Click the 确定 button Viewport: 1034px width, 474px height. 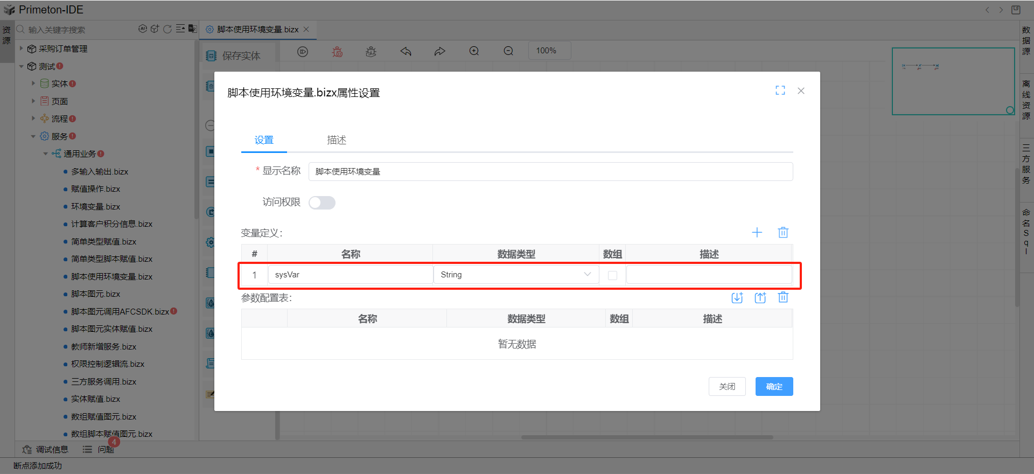(x=774, y=387)
